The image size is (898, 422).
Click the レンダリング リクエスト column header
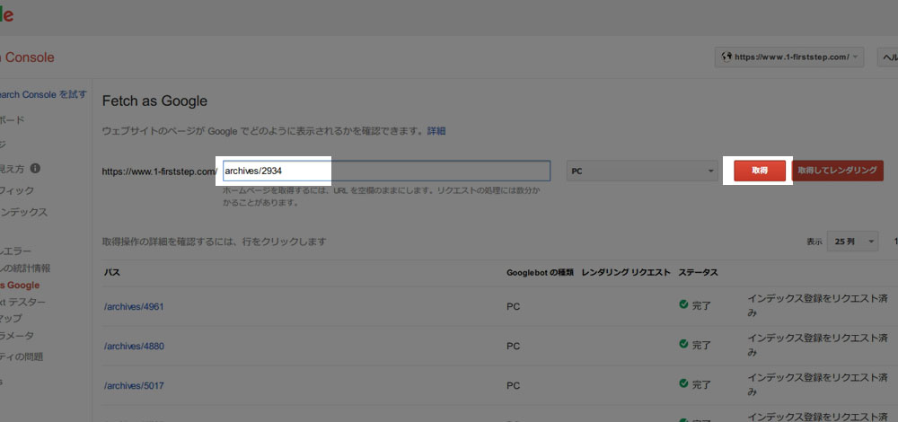pos(626,273)
